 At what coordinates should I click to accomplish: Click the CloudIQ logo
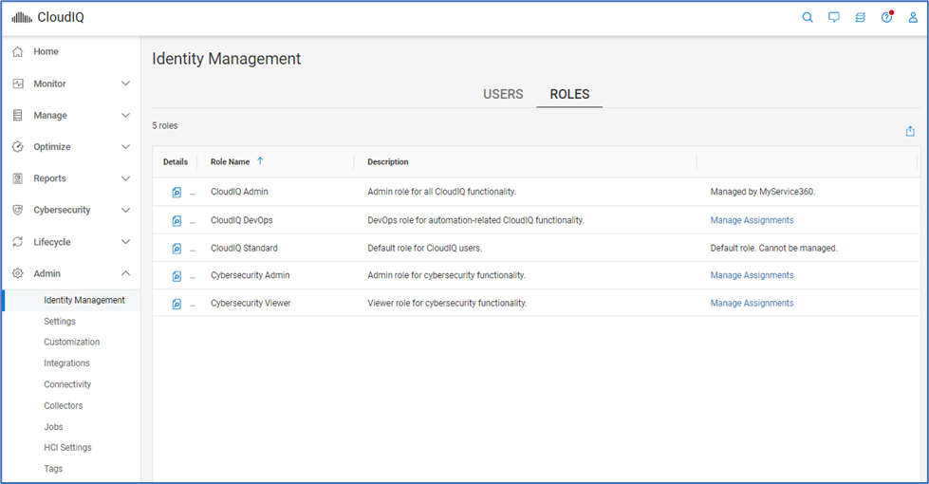click(47, 17)
